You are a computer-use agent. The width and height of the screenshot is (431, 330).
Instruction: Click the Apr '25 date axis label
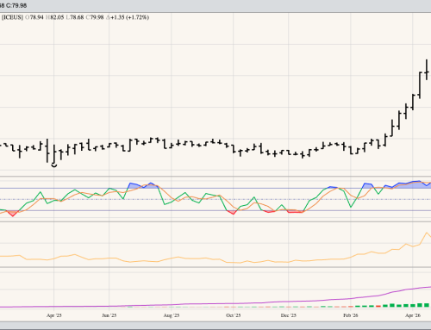coord(54,315)
